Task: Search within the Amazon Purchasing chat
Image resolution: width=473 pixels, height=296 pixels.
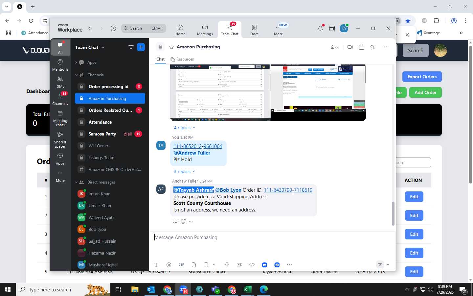Action: point(372,47)
